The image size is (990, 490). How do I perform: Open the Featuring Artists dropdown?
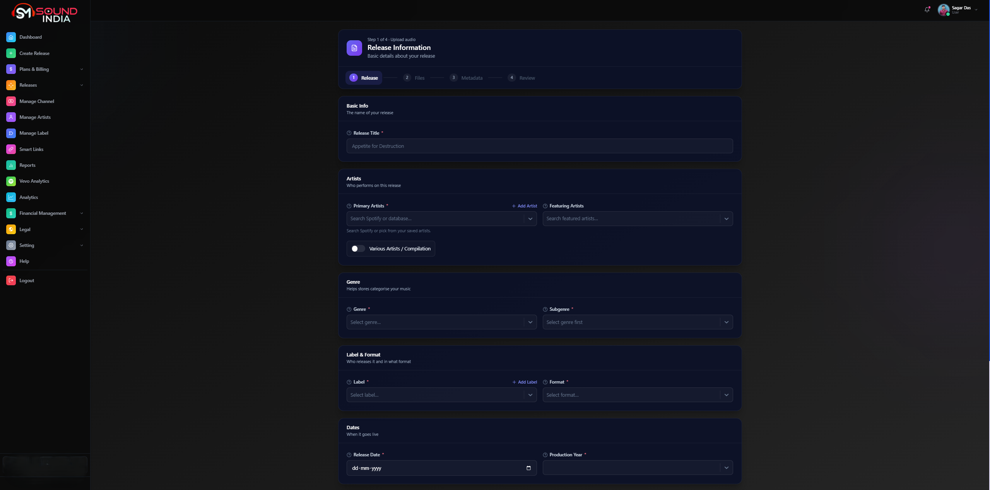pyautogui.click(x=726, y=219)
